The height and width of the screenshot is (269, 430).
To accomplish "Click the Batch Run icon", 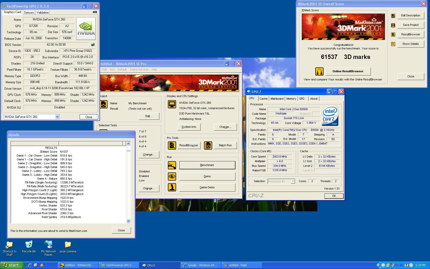I will (x=208, y=146).
